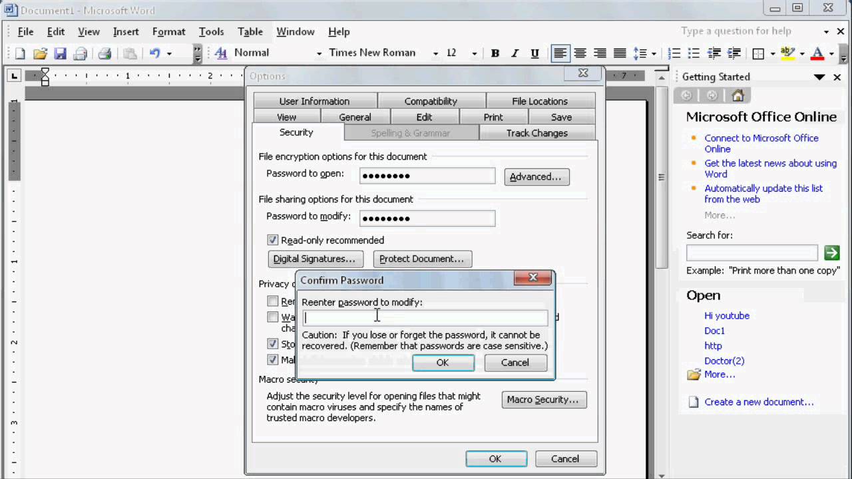Open the Format menu
Image resolution: width=852 pixels, height=479 pixels.
point(168,31)
